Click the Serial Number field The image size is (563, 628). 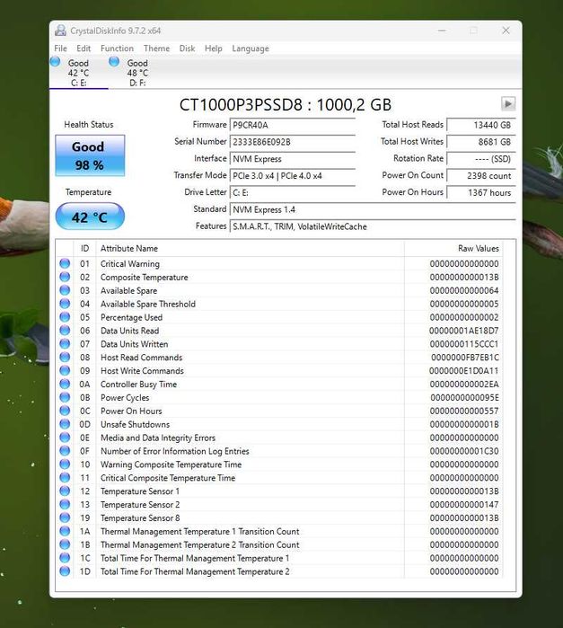[293, 142]
